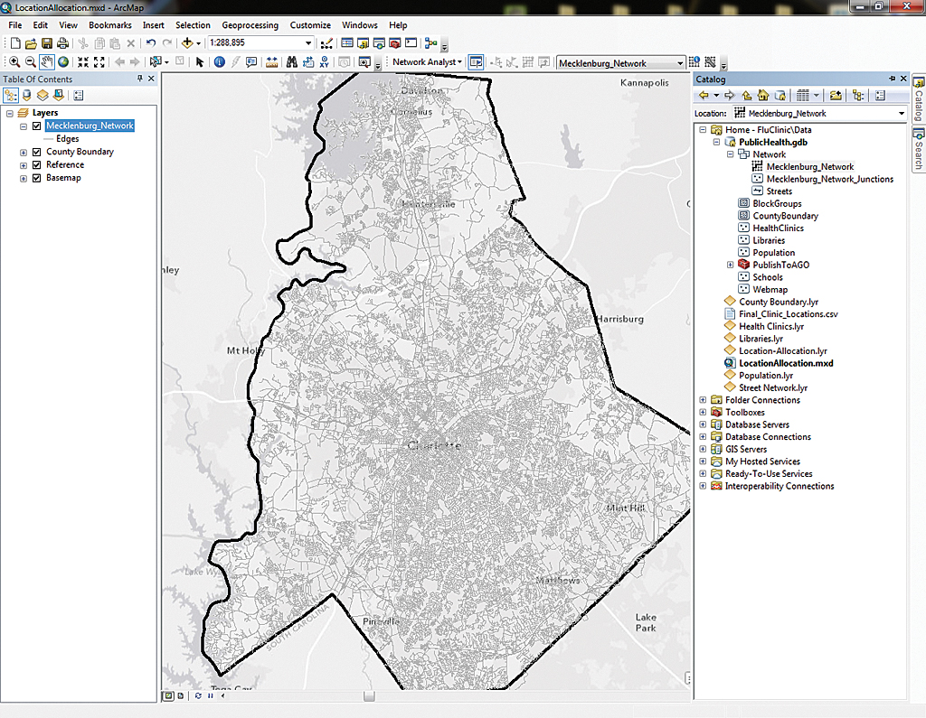The height and width of the screenshot is (718, 926).
Task: Expand the Toolboxes node in Catalog
Action: click(704, 413)
